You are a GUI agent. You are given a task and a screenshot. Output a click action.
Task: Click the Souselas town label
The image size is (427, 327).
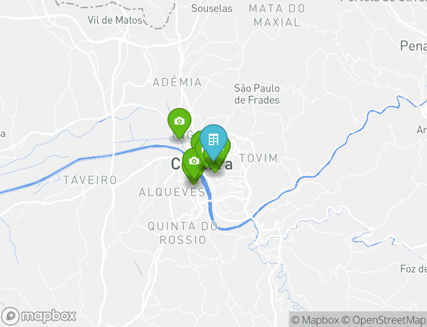point(211,8)
